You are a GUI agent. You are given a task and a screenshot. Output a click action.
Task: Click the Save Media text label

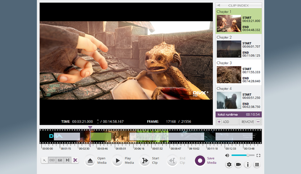point(212,160)
